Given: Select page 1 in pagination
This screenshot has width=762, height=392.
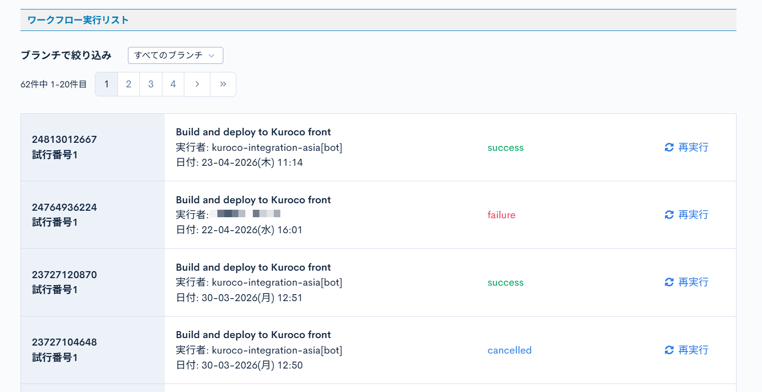Looking at the screenshot, I should (106, 84).
